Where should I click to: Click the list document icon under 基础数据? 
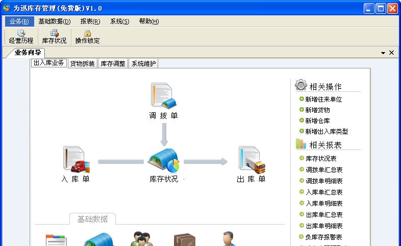[56, 240]
